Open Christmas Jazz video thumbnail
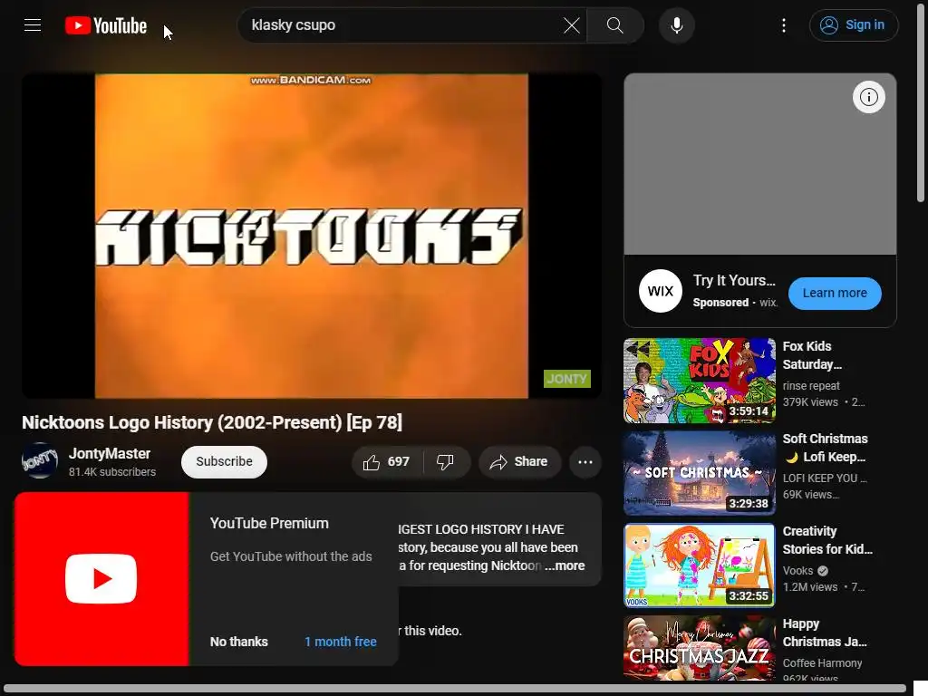Viewport: 928px width, 696px height. (x=699, y=648)
